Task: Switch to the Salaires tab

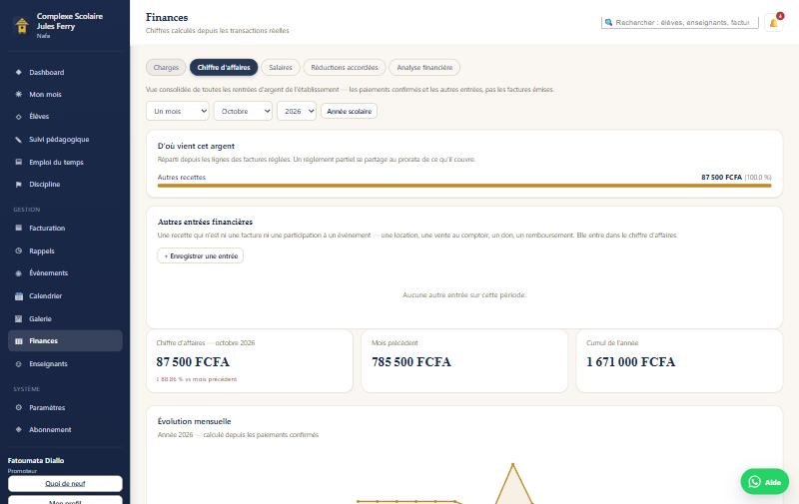Action: (x=281, y=67)
